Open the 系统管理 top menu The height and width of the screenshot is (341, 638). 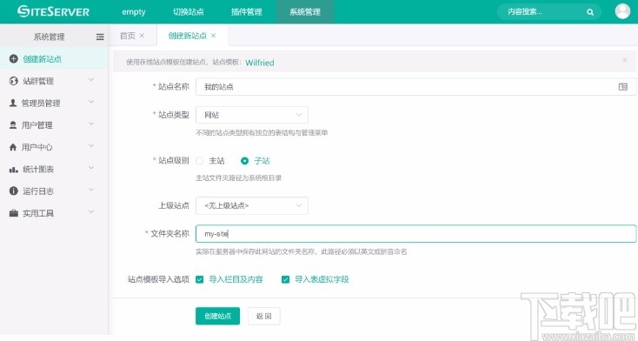[x=305, y=12]
